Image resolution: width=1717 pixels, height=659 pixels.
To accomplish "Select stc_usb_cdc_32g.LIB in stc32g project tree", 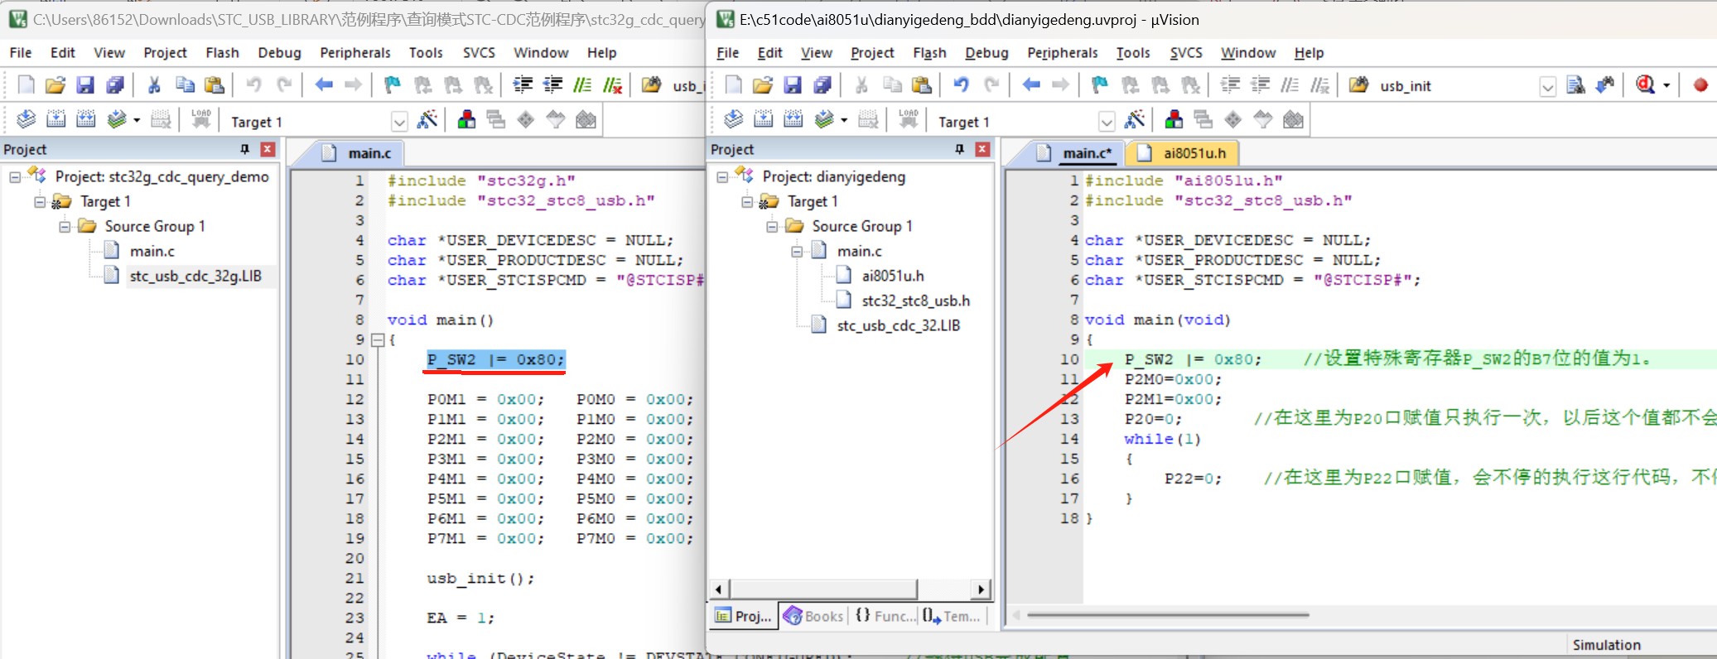I will pyautogui.click(x=195, y=277).
